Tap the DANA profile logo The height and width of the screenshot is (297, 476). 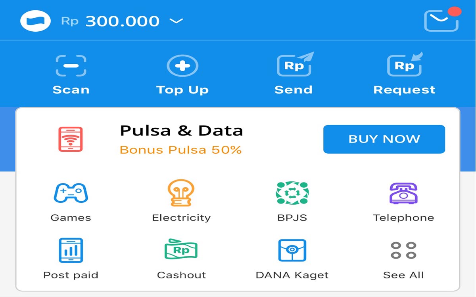[x=36, y=21]
